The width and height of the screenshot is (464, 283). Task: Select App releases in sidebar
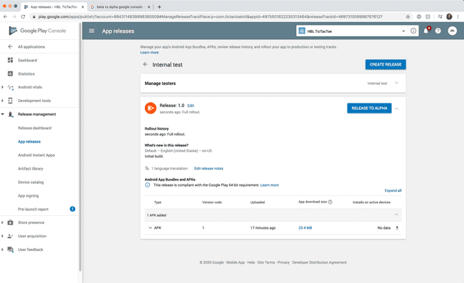pos(29,141)
